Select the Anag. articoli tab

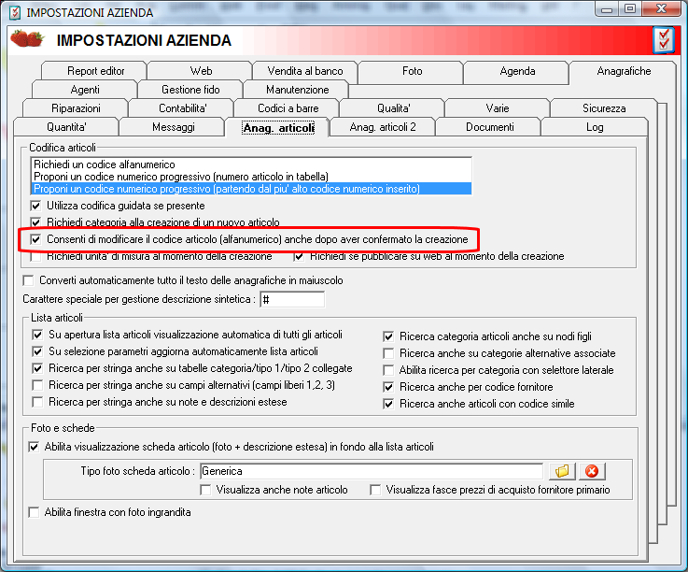[278, 128]
